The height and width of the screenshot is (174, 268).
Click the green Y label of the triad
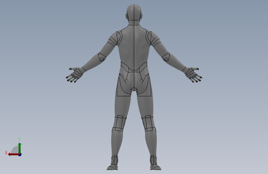19,139
